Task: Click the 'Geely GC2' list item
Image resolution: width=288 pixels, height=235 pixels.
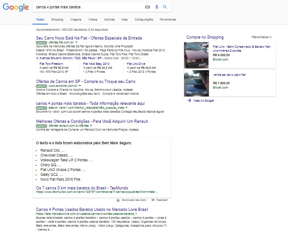Action: (51, 174)
